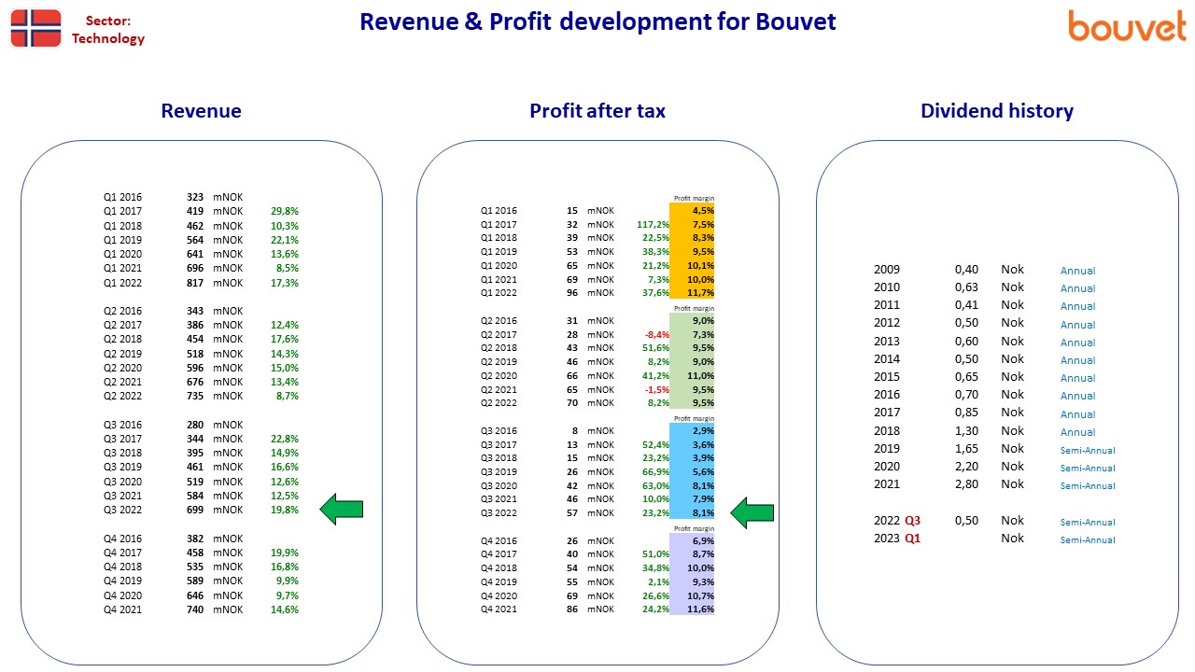Click Q1 2017 revenue growth 29,8%
Viewport: 1195px width, 672px height.
285,211
